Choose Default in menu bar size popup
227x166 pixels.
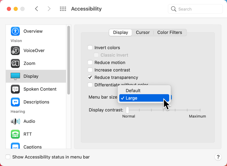click(133, 91)
